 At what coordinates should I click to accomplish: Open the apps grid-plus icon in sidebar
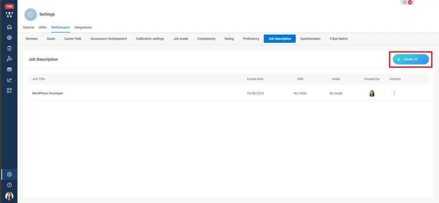pyautogui.click(x=9, y=91)
